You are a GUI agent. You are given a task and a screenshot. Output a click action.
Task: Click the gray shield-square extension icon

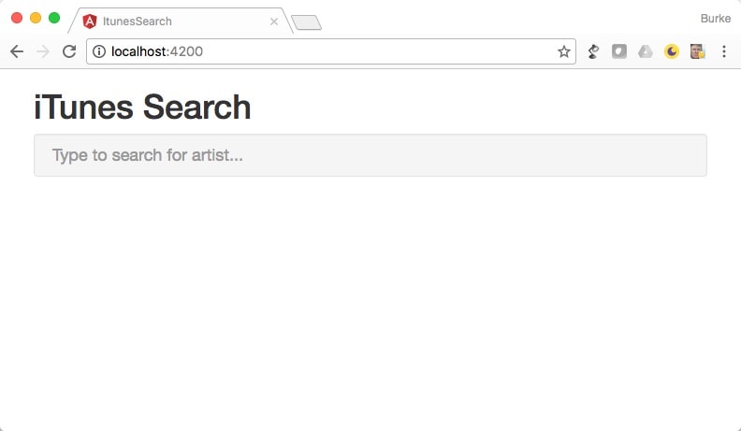[x=619, y=51]
